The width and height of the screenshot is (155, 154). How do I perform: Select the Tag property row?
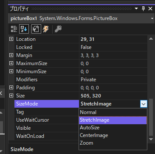click(47, 112)
